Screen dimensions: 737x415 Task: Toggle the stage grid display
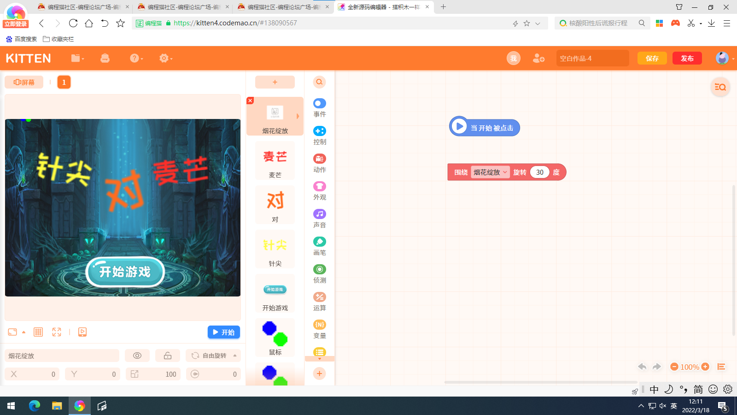(x=38, y=332)
